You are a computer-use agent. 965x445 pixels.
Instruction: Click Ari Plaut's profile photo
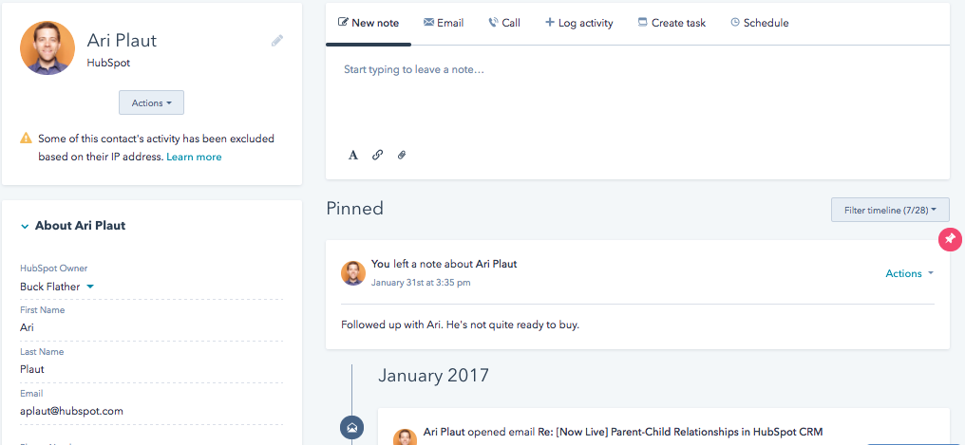click(x=47, y=47)
